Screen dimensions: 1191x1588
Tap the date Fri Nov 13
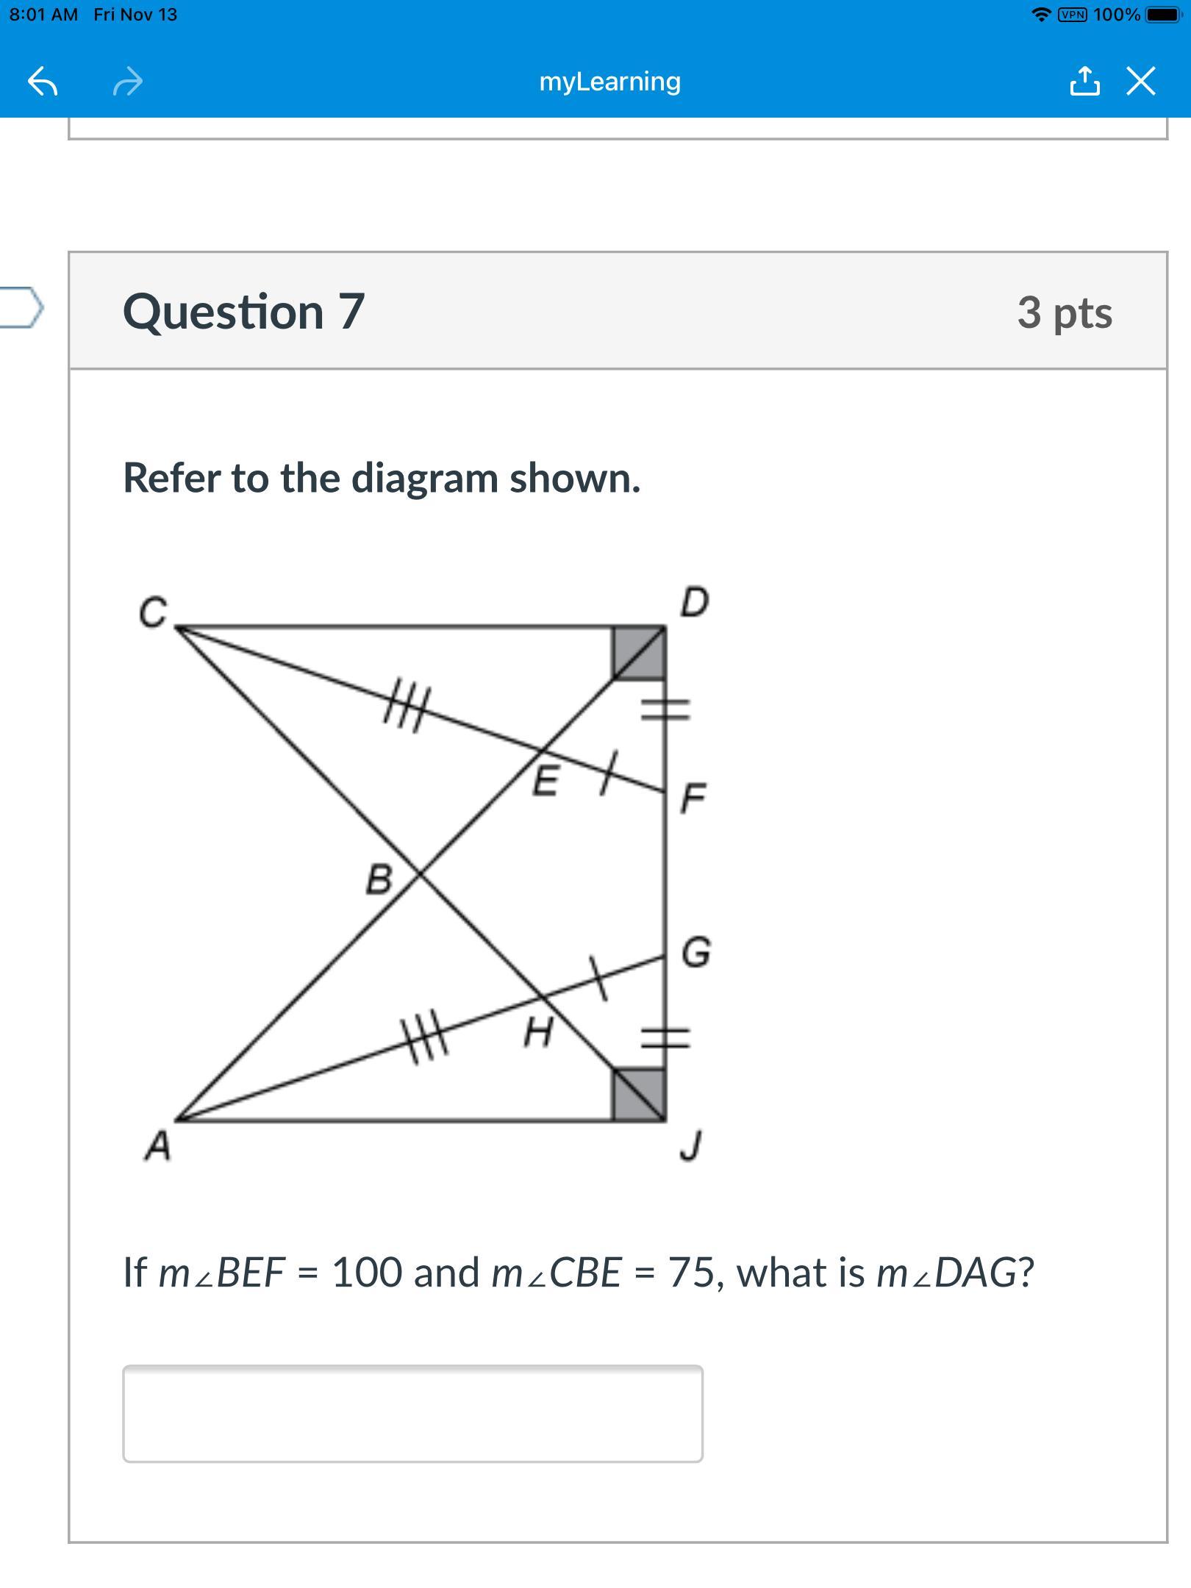click(135, 15)
